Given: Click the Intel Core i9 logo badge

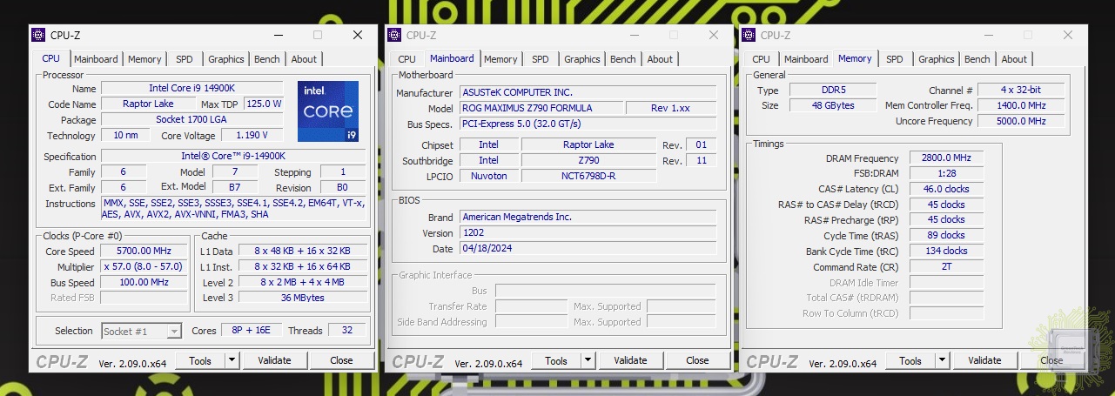Looking at the screenshot, I should pyautogui.click(x=328, y=111).
